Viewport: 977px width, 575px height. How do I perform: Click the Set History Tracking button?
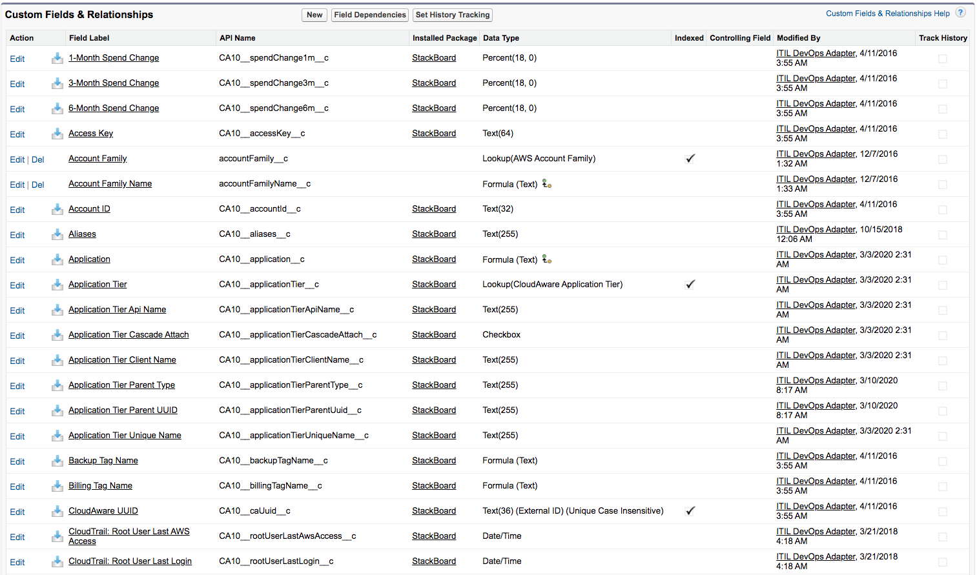[x=453, y=15]
